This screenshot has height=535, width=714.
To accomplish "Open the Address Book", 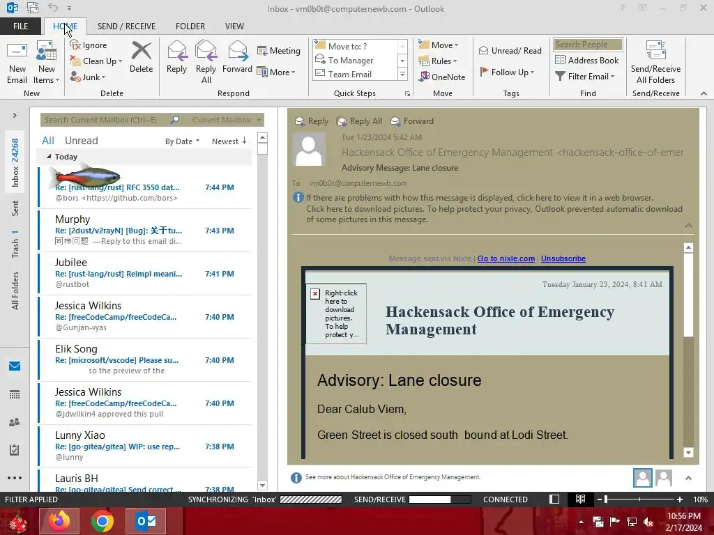I will pyautogui.click(x=587, y=60).
